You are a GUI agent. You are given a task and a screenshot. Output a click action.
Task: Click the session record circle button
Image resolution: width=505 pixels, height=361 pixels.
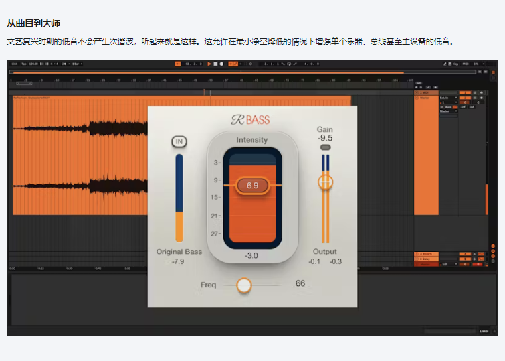coord(251,64)
